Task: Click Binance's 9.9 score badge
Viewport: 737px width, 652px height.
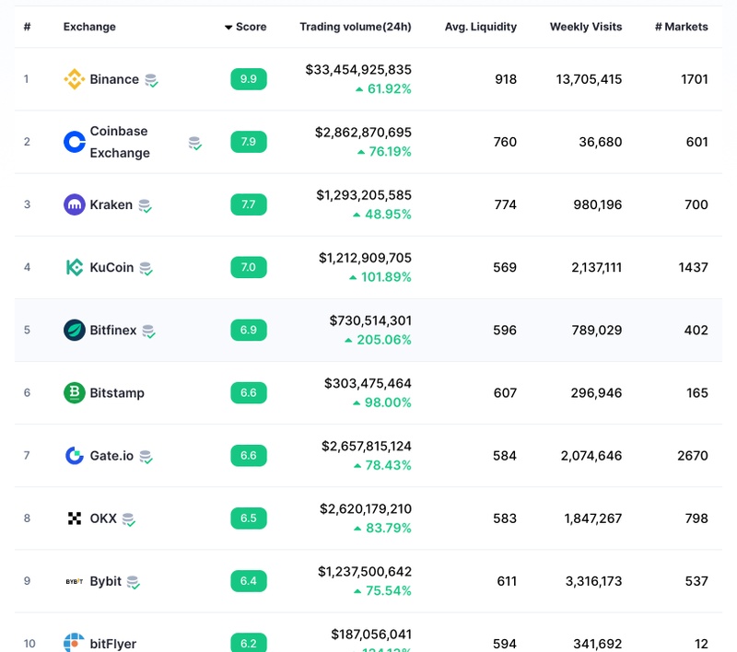Action: tap(249, 79)
